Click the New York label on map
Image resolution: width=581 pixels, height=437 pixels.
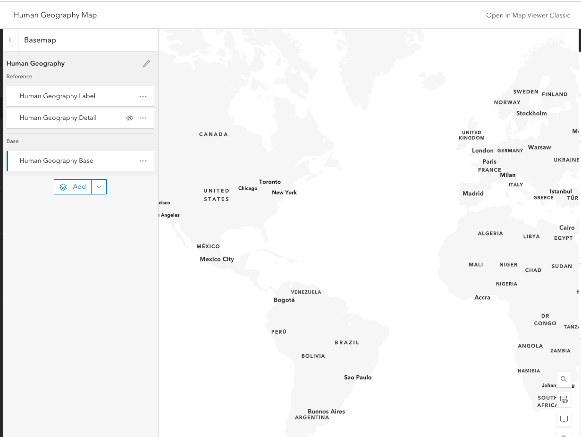coord(284,193)
